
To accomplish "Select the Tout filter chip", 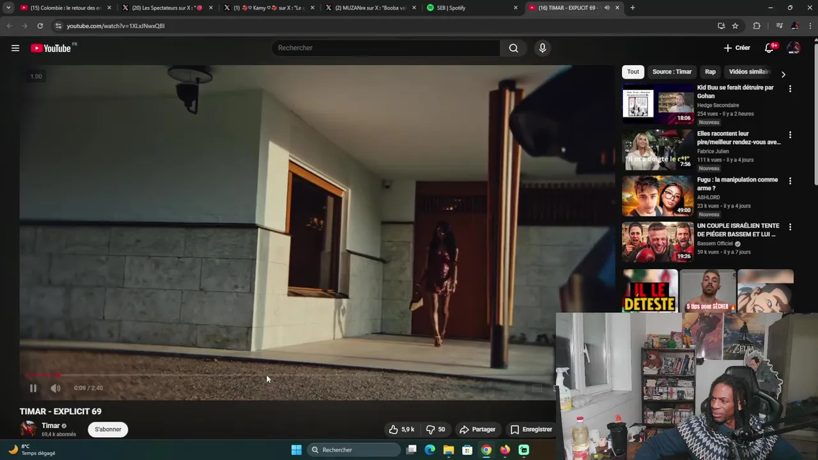I will pyautogui.click(x=633, y=72).
